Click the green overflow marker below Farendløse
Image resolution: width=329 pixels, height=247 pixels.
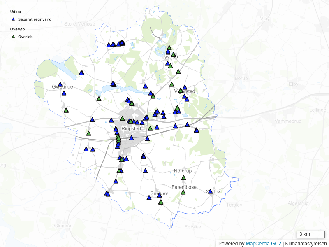(183, 192)
